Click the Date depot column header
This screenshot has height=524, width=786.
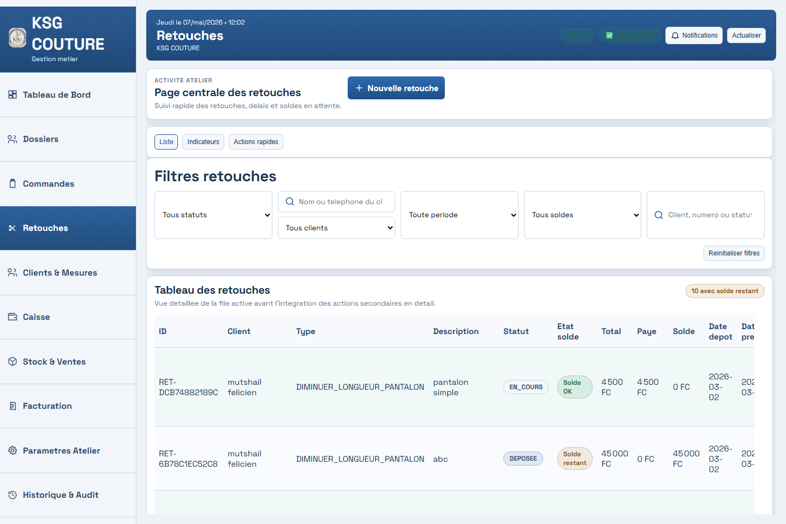pos(720,331)
